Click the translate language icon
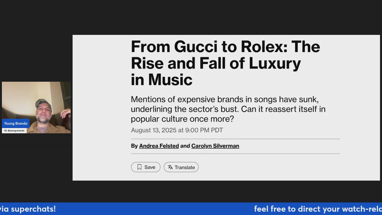 [170, 167]
